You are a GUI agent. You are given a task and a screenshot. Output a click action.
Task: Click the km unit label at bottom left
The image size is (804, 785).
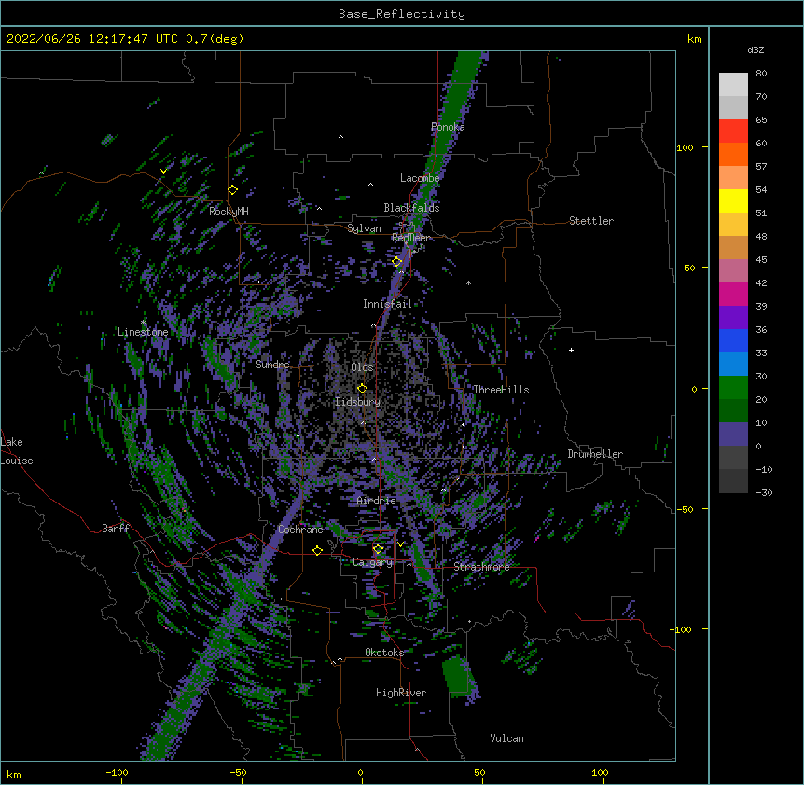pyautogui.click(x=14, y=775)
